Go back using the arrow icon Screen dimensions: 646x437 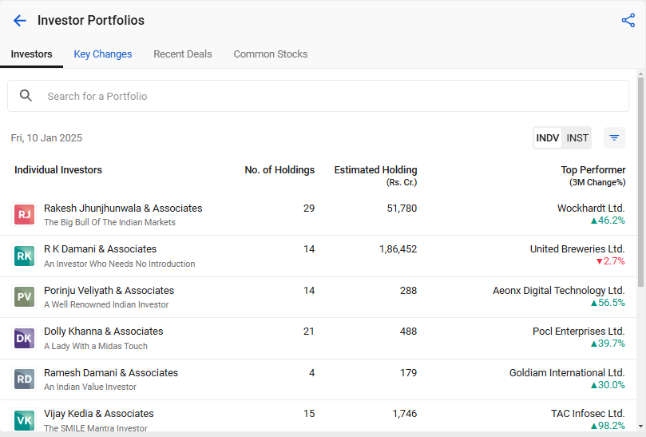pyautogui.click(x=19, y=21)
